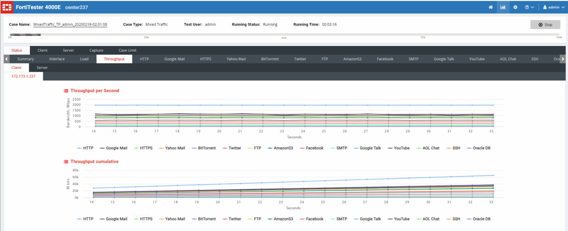This screenshot has width=568, height=231.
Task: Click the test progress bar
Action: (285, 34)
